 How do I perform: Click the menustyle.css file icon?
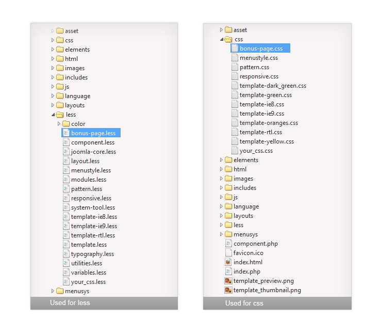[x=235, y=58]
